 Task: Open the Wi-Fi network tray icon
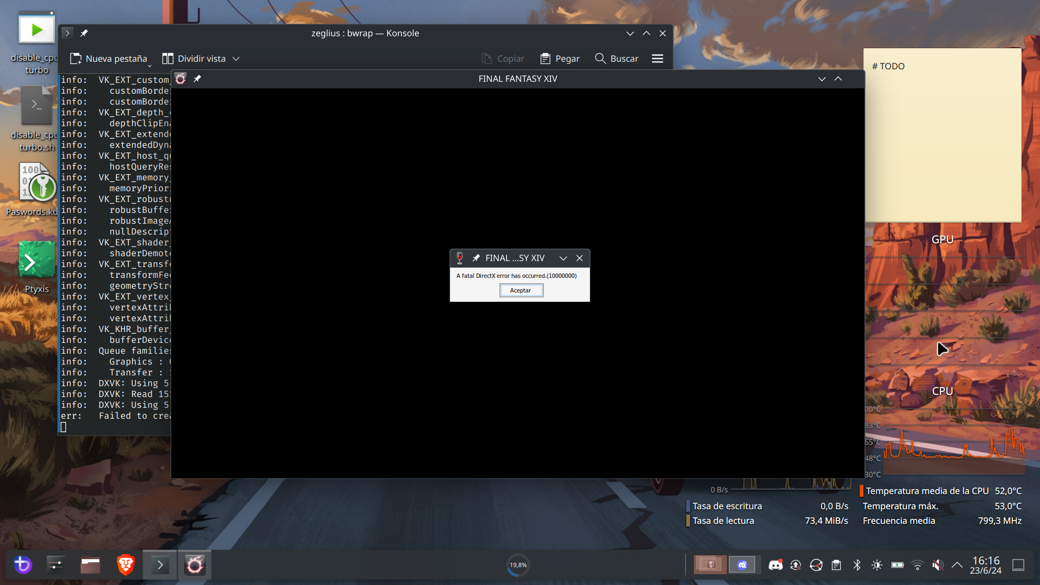click(x=917, y=565)
